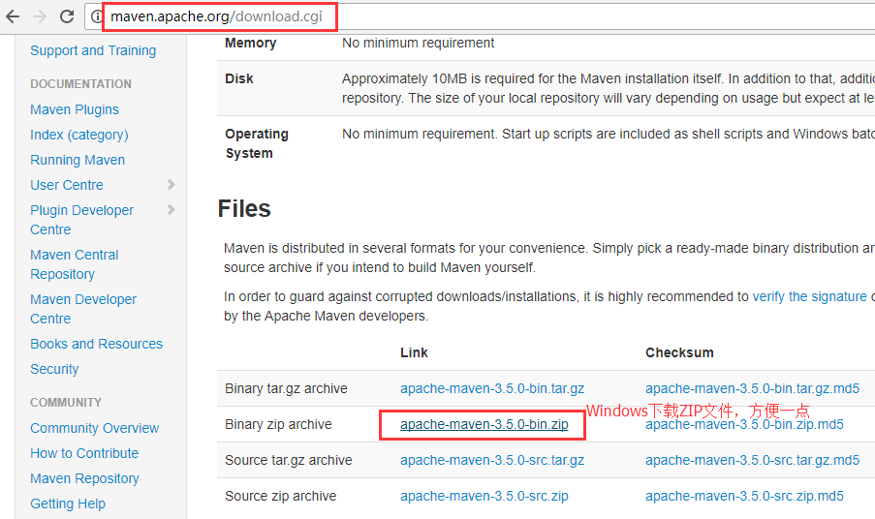This screenshot has width=875, height=519.
Task: Open User Centre sidebar link
Action: coord(67,185)
